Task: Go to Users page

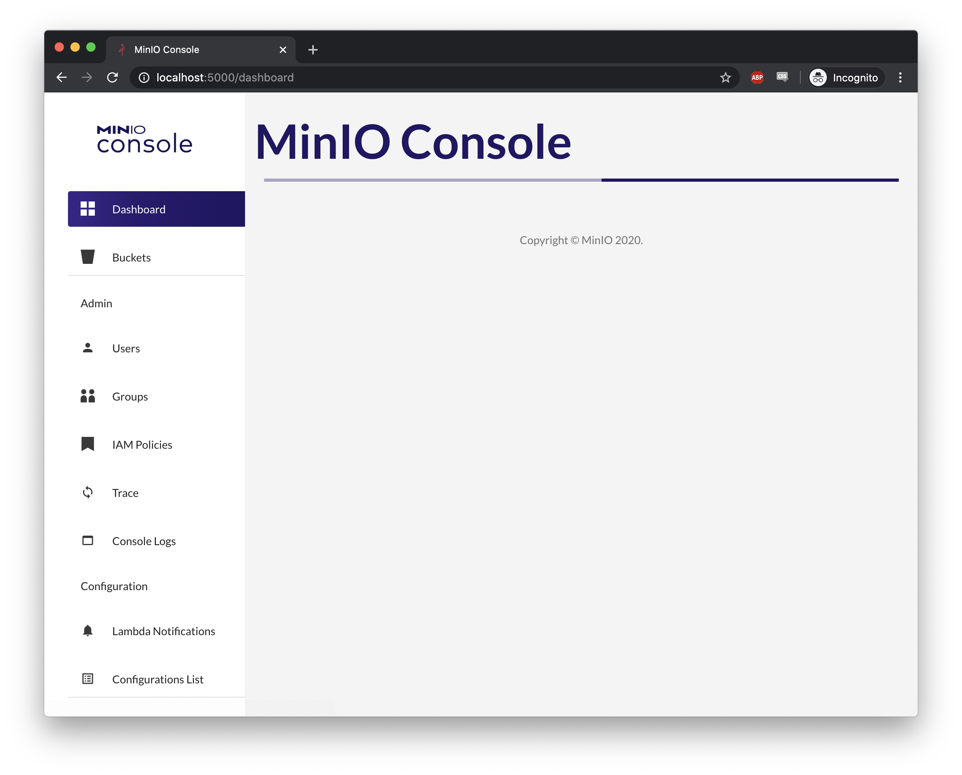Action: click(156, 348)
